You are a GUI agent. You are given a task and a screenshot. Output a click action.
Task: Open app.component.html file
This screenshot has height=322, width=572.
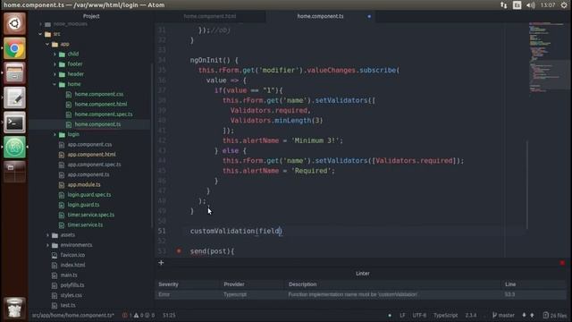point(91,155)
